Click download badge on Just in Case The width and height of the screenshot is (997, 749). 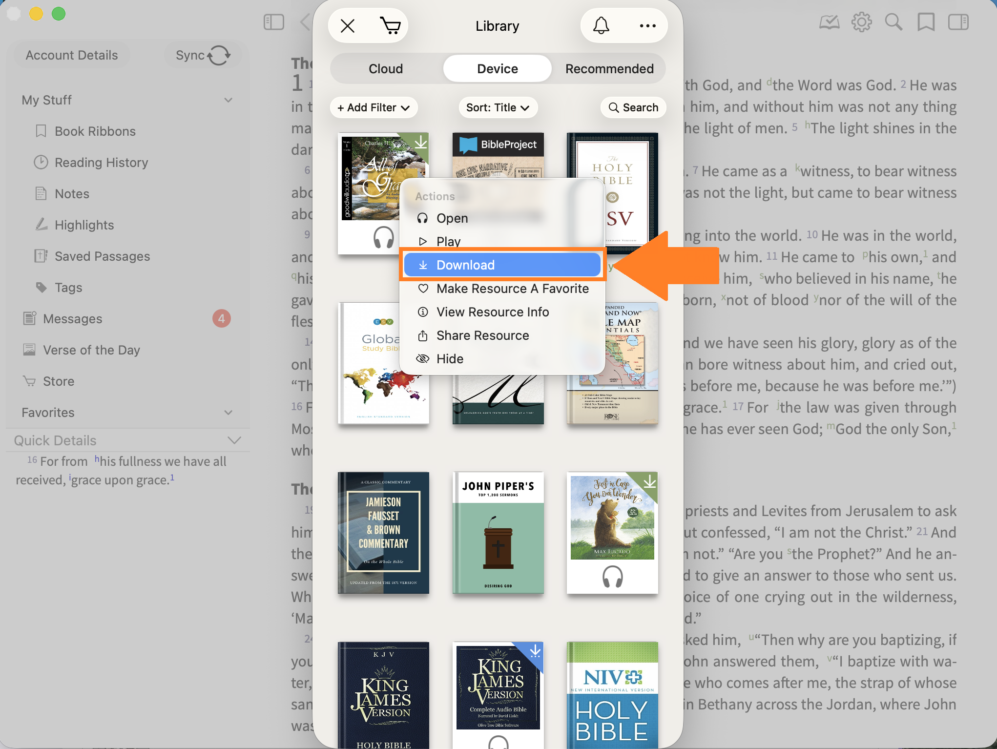(649, 481)
